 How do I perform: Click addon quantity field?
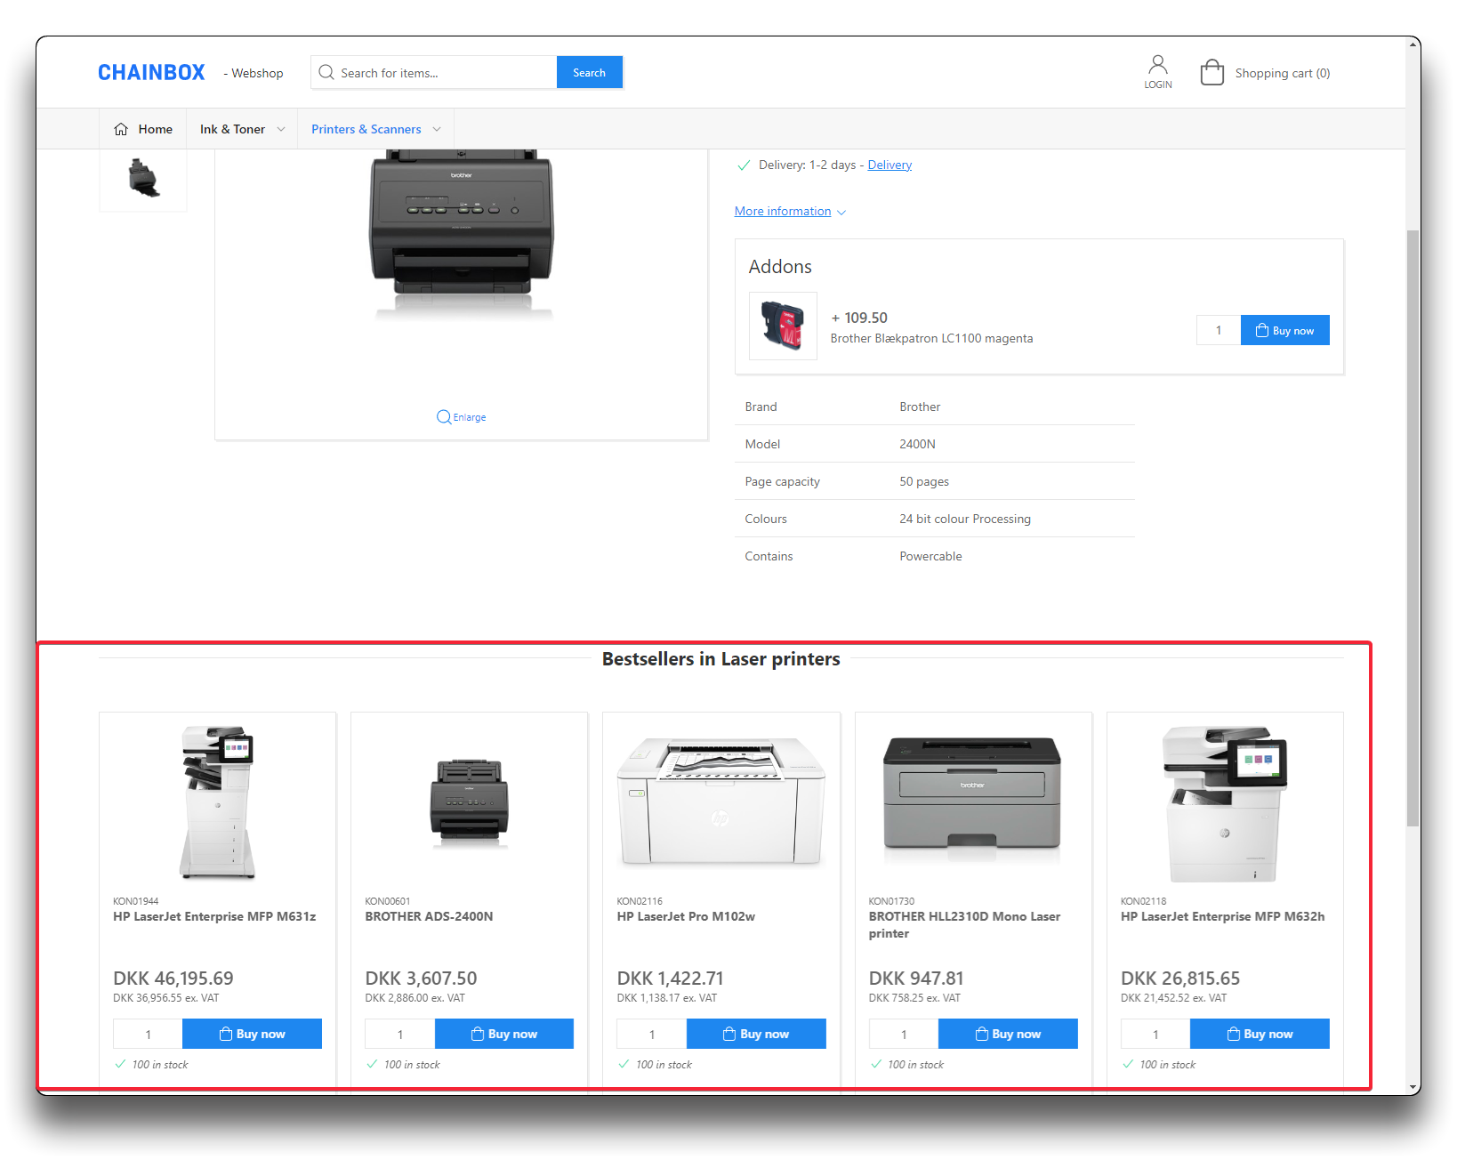(x=1219, y=330)
